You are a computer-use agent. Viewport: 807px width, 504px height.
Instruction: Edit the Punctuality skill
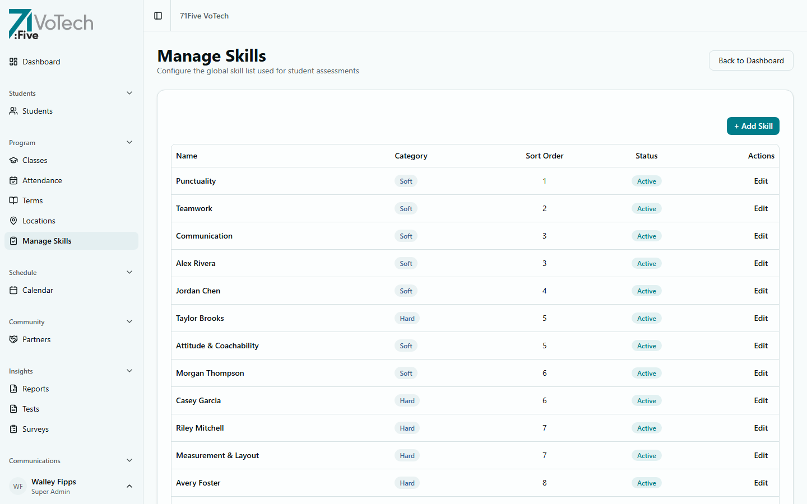click(x=760, y=181)
